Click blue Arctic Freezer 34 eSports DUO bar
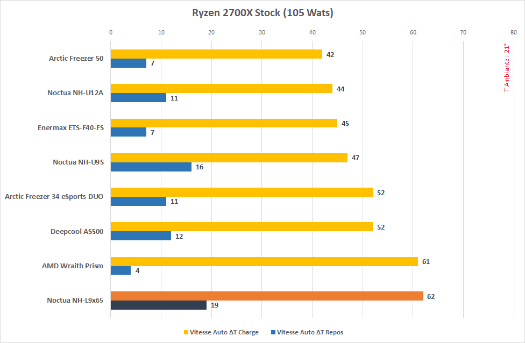 138,202
